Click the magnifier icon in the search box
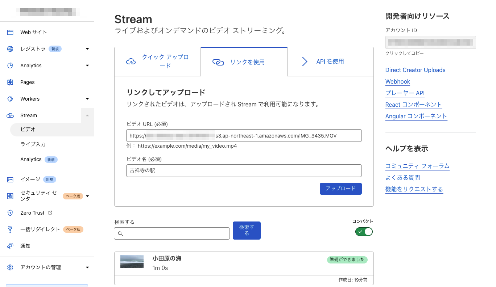 click(121, 233)
